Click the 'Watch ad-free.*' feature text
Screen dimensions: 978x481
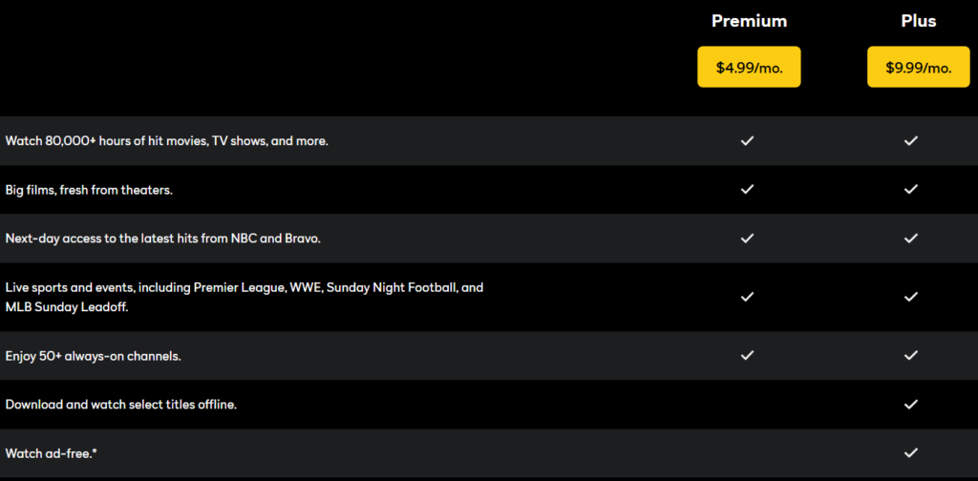(52, 453)
